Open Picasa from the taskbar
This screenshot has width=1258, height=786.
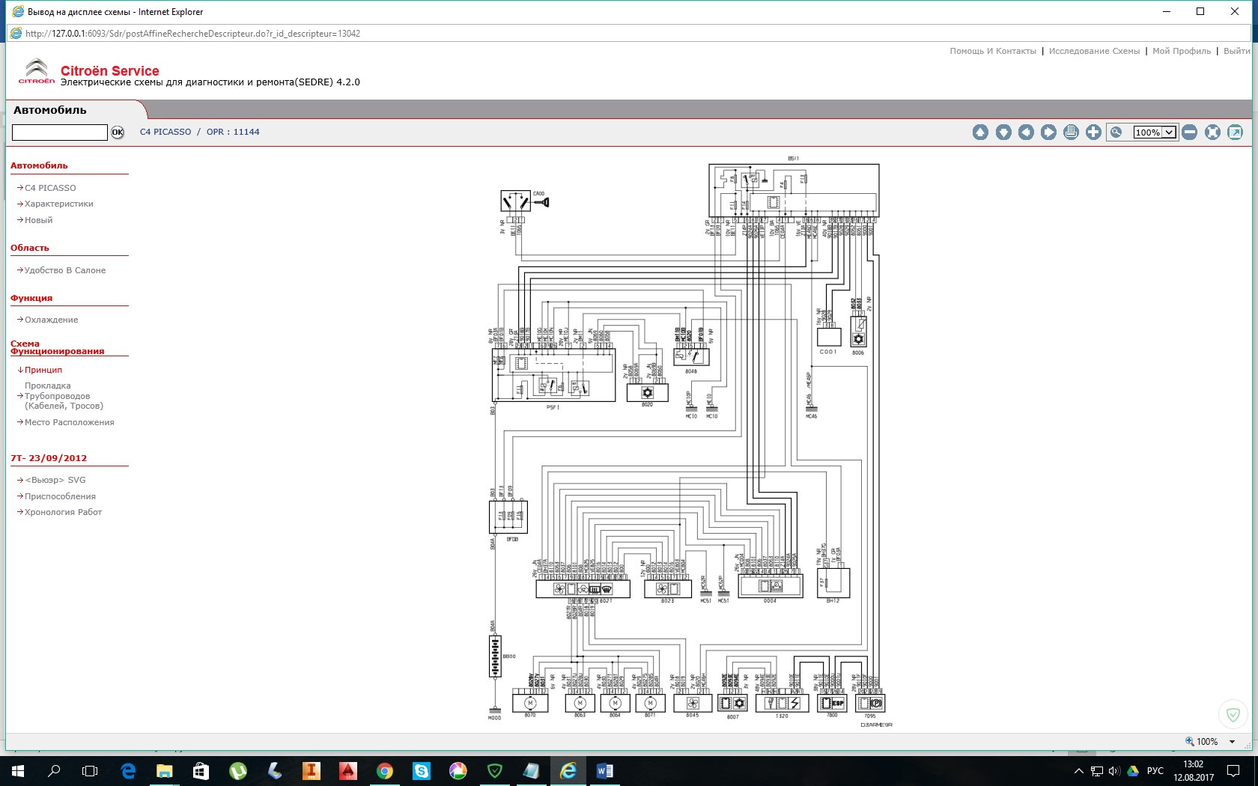tap(458, 771)
